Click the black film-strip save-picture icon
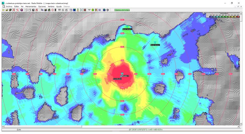The image size is (245, 134). click(33, 10)
